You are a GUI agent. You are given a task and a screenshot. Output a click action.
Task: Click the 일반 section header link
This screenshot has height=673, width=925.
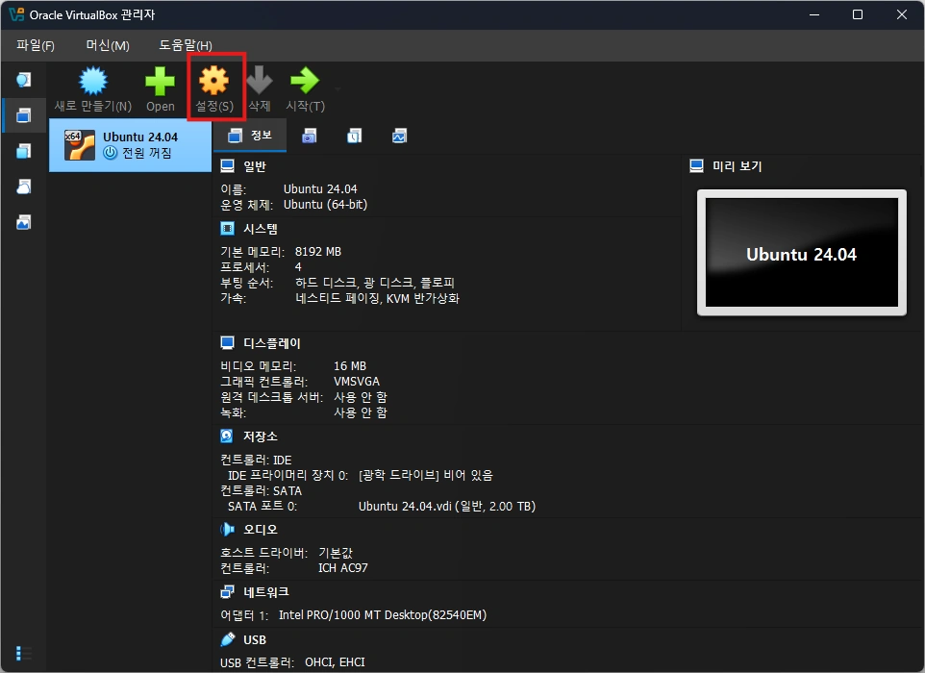[255, 167]
